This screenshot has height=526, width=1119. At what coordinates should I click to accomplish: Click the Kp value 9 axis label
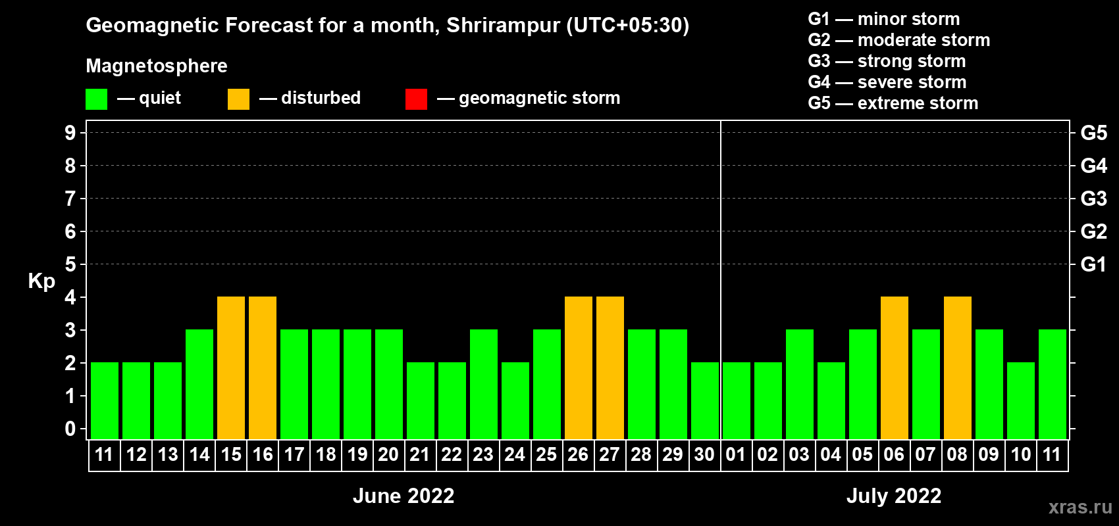point(70,133)
